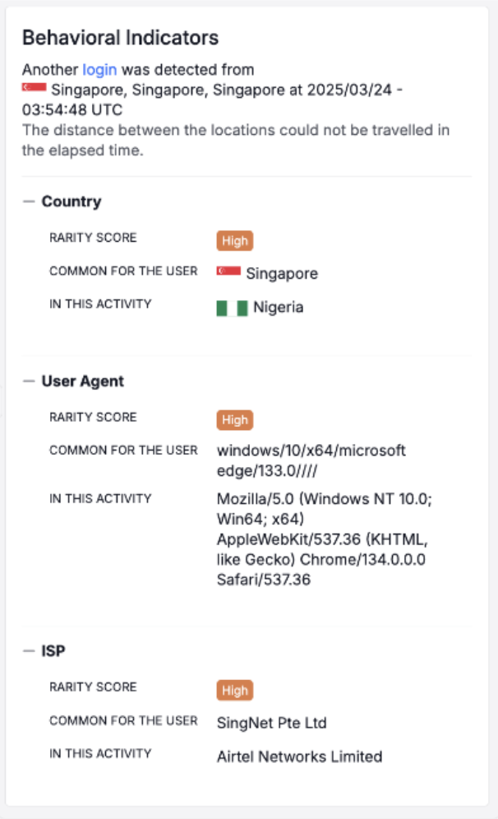The width and height of the screenshot is (498, 819).
Task: Collapse the ISP section
Action: 30,650
